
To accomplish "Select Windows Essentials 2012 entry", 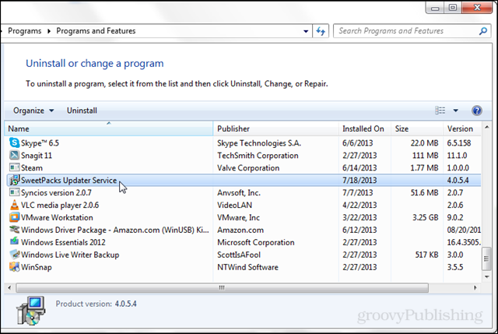I will [x=63, y=242].
